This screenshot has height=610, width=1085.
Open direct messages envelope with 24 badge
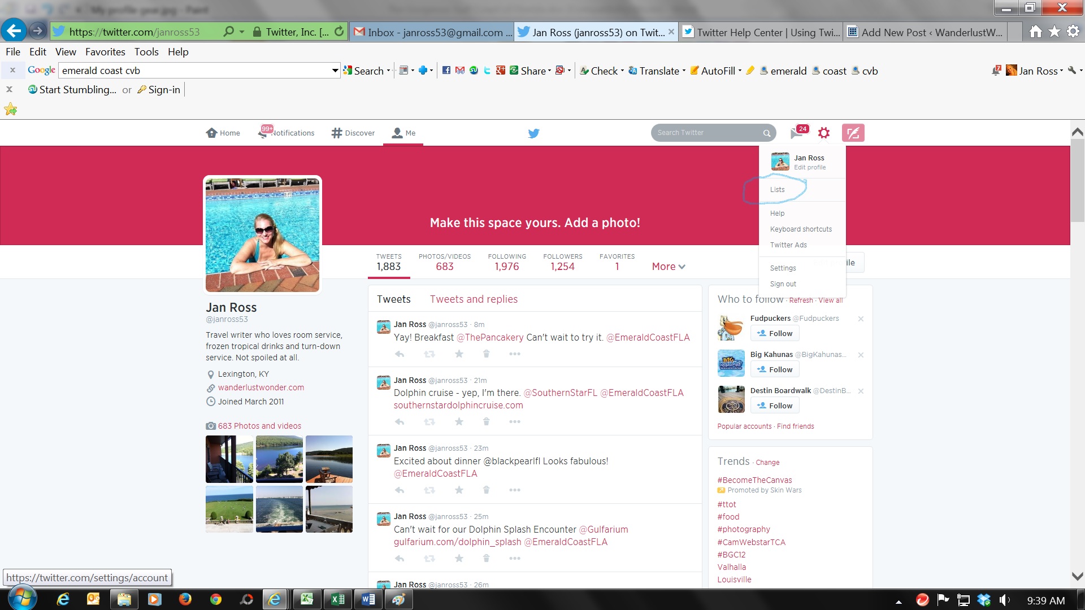click(x=798, y=132)
